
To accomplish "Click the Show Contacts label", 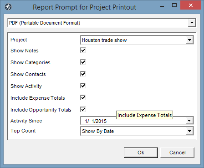I will click(28, 74).
